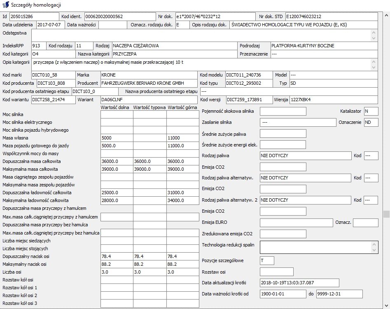This screenshot has width=390, height=309.
Task: Focus the Pozycje szczegółowe field showing T
Action: pos(267,260)
